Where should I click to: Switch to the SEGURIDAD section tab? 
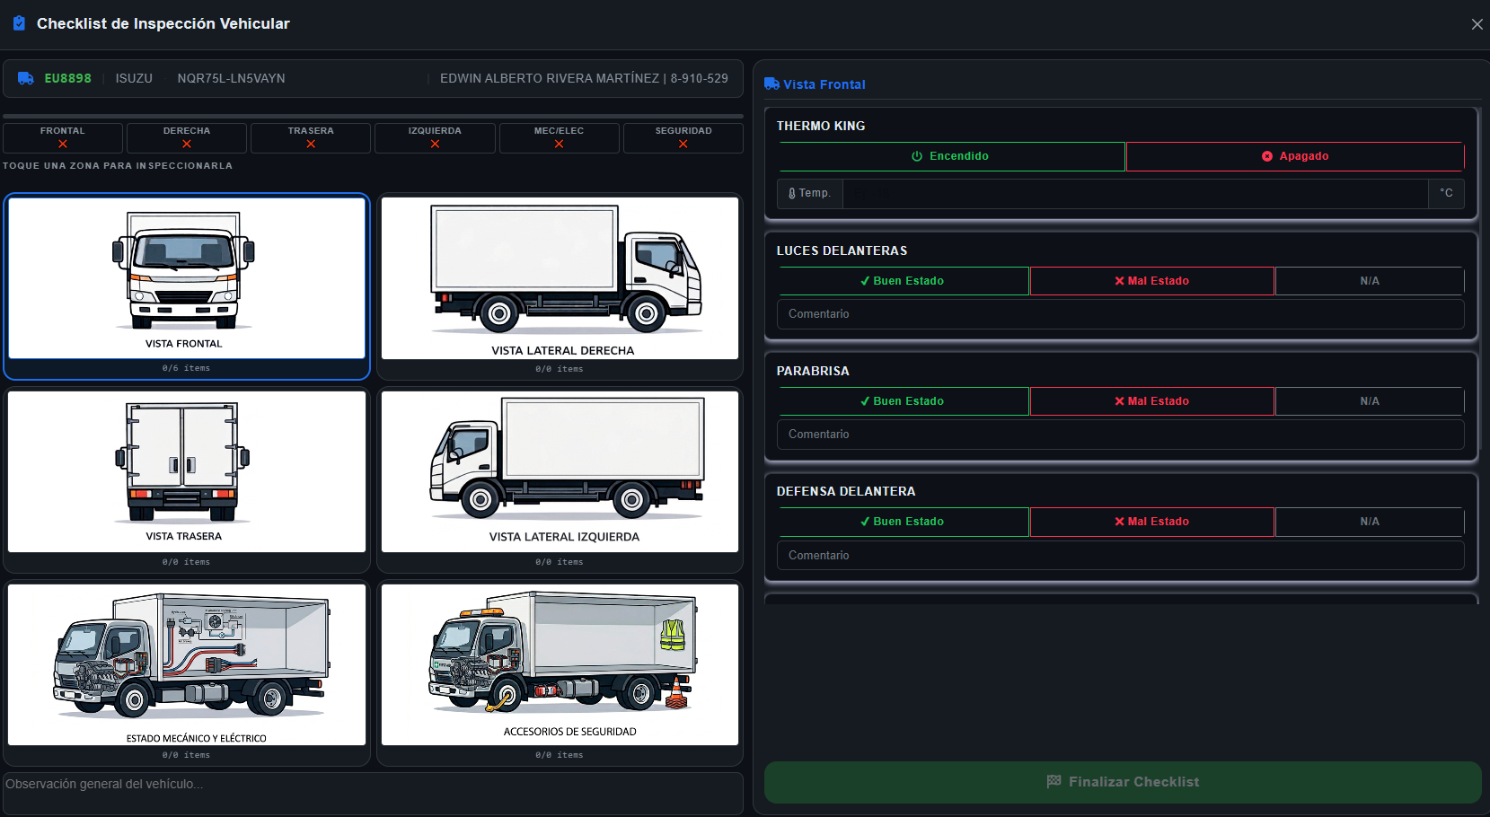point(683,137)
